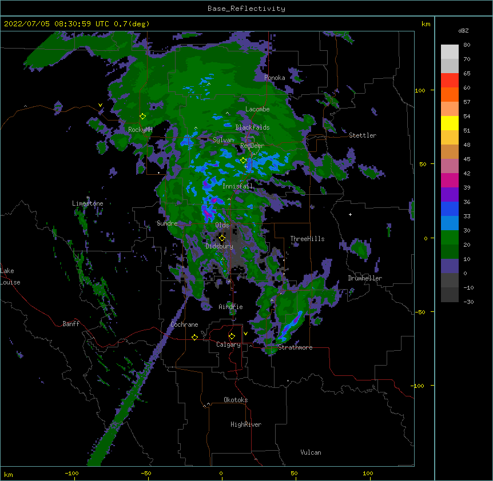This screenshot has height=481, width=493.
Task: Click yellow V marker northwest of RockyMH
Action: (x=100, y=105)
